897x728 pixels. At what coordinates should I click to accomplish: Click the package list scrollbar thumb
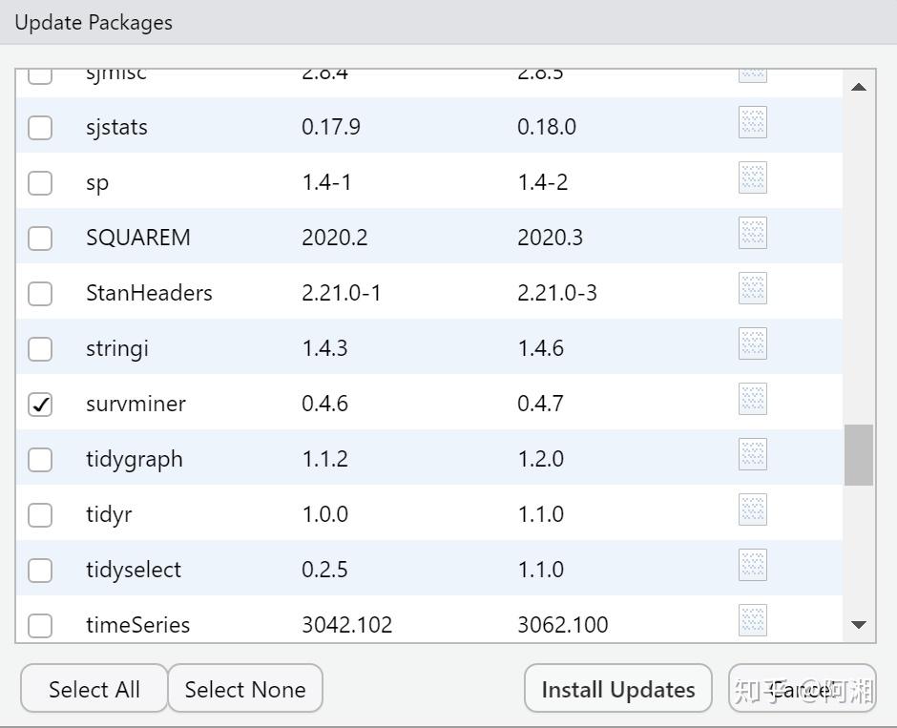(858, 455)
